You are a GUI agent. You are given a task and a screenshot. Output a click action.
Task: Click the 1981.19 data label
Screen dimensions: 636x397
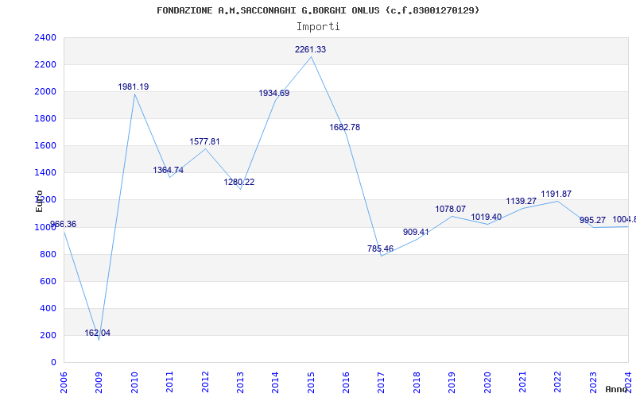134,87
